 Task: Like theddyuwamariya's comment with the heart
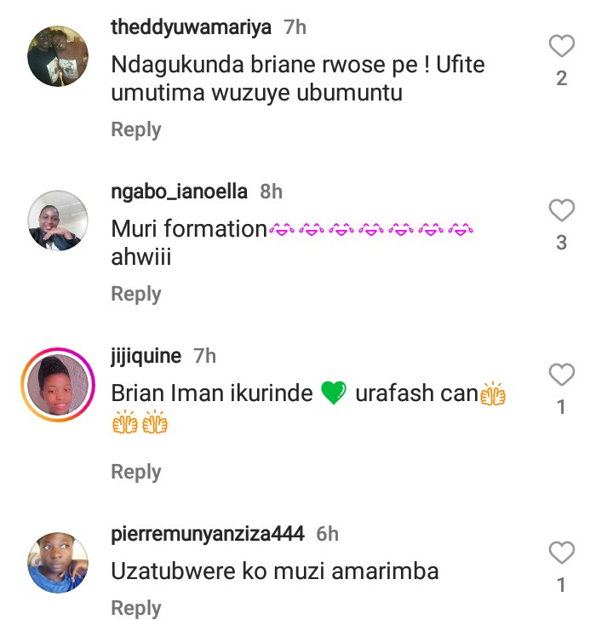(562, 46)
